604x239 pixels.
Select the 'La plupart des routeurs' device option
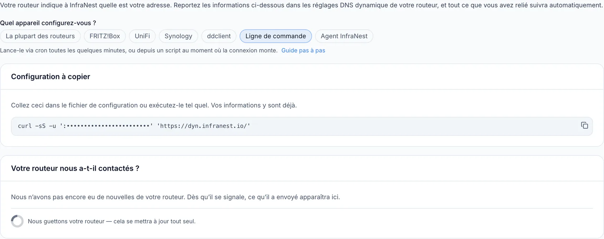[x=40, y=36]
